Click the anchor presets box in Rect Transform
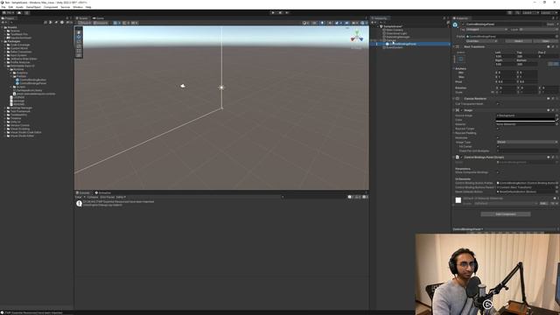This screenshot has height=315, width=560. 461,59
